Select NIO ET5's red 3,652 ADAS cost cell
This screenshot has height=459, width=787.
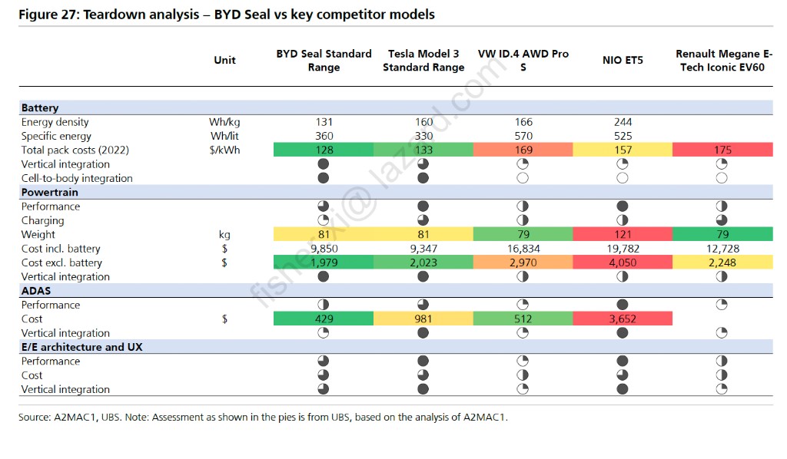click(623, 319)
